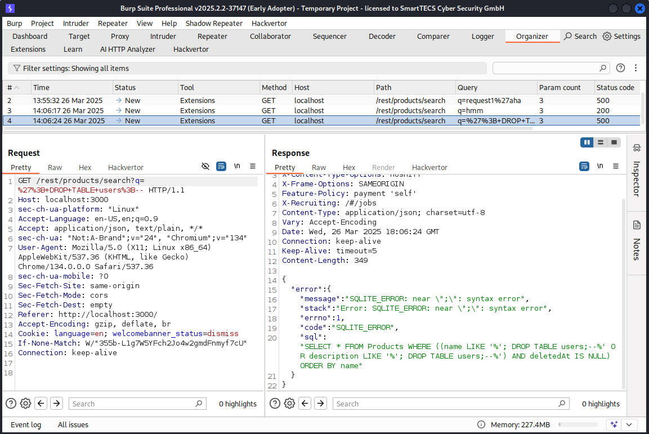Select side-by-side layout view
Screen dimensions: 649x434
coord(587,142)
